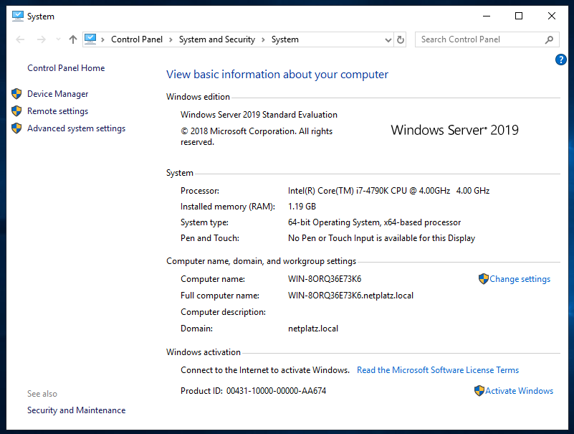Click the computer icon in address bar
574x434 pixels.
click(90, 39)
